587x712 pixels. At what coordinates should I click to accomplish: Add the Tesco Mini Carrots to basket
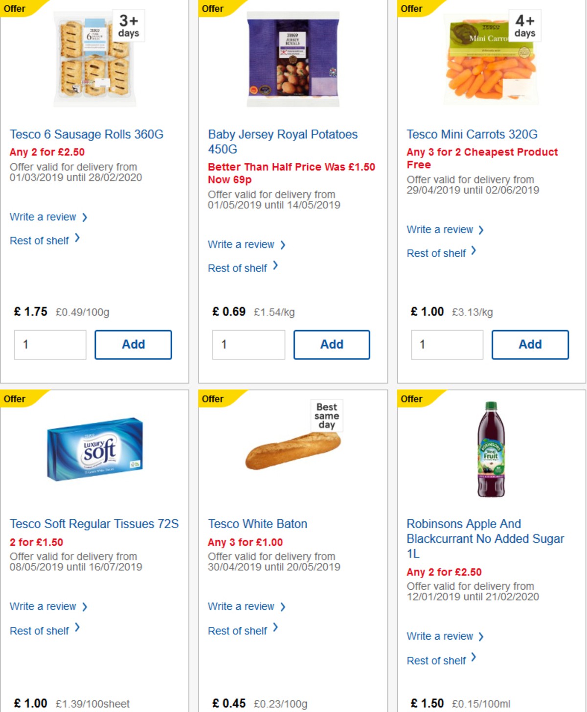tap(529, 344)
